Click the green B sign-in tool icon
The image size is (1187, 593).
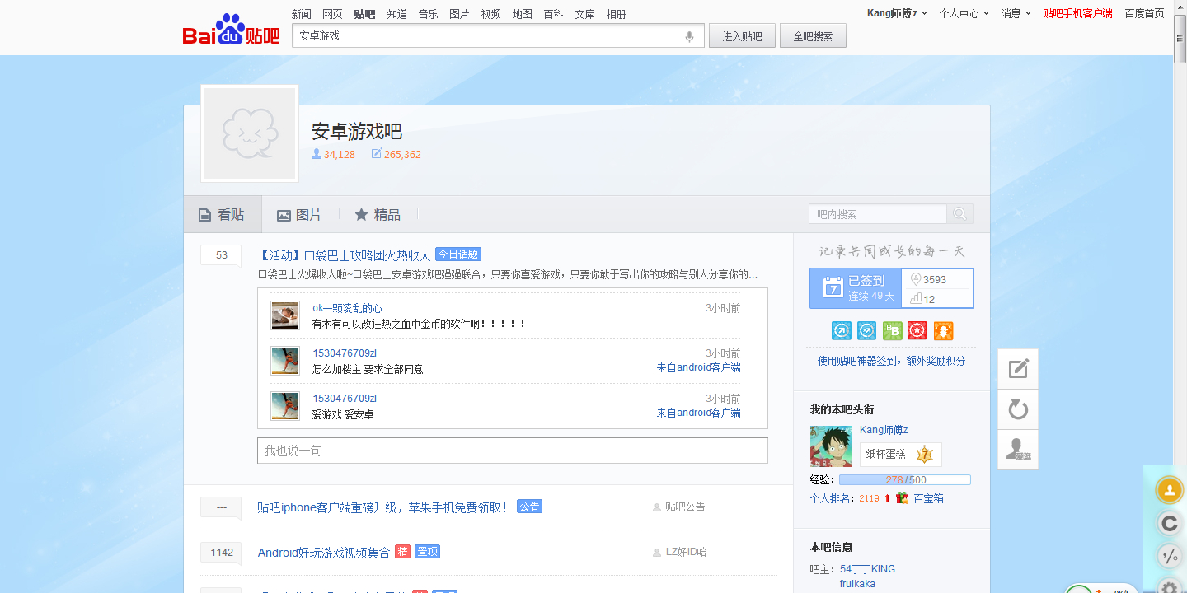tap(892, 331)
